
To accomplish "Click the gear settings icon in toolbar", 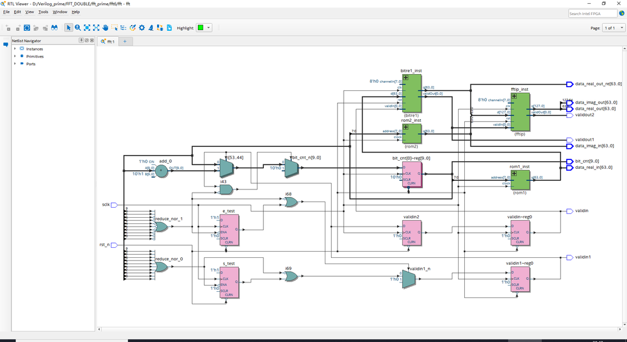I will click(x=142, y=28).
